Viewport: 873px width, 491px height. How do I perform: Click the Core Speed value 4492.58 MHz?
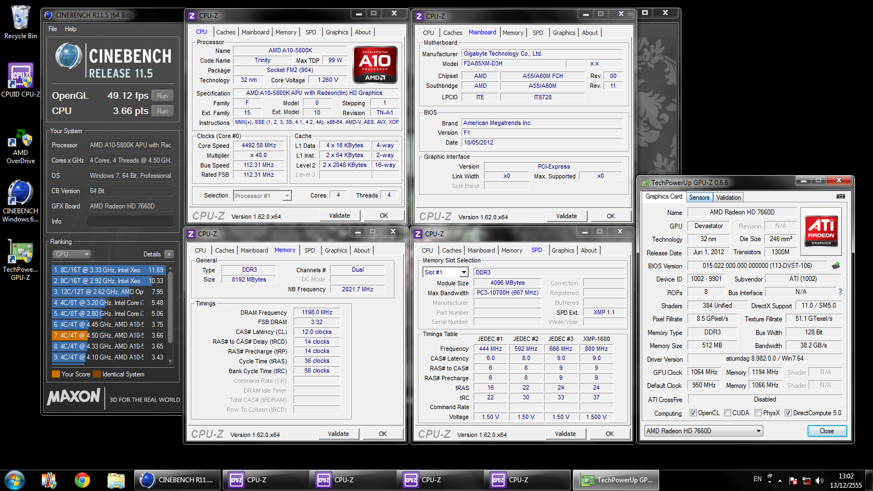pos(259,146)
